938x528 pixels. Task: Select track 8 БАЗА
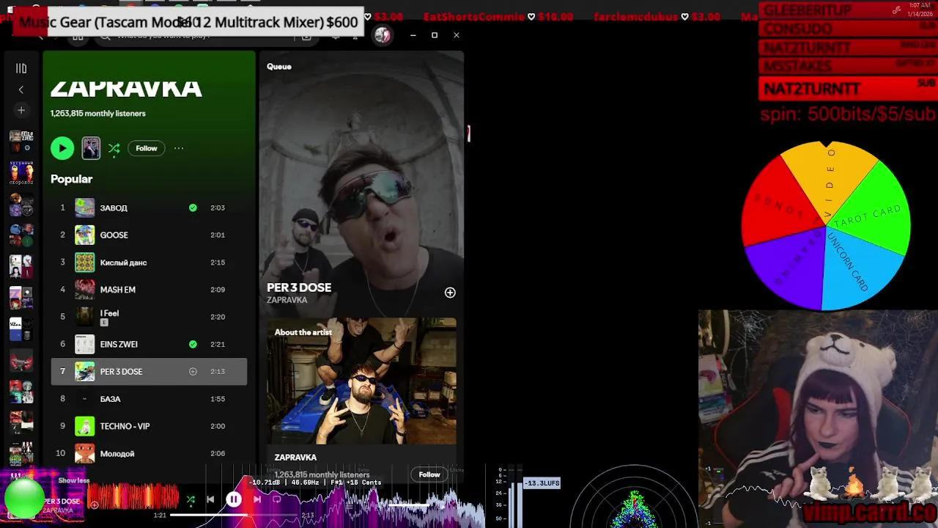click(149, 399)
